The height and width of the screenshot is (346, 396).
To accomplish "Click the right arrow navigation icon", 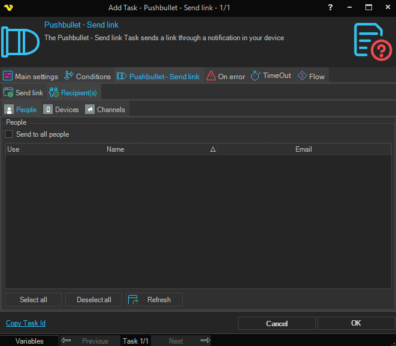I will [x=205, y=341].
